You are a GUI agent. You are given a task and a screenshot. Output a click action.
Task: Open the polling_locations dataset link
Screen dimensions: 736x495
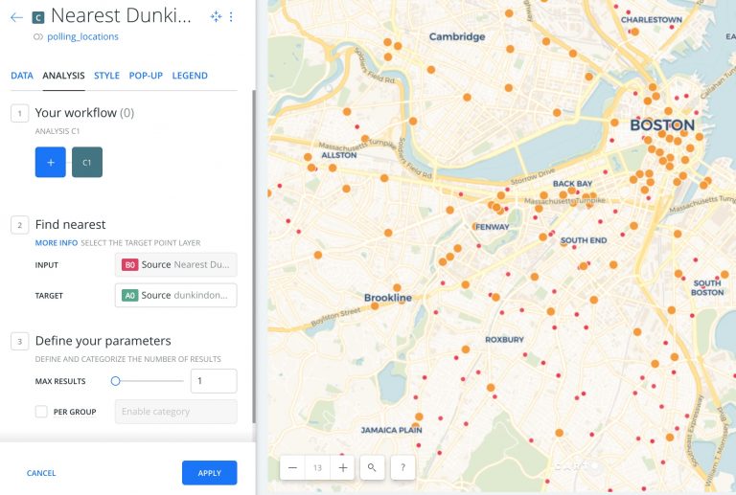pos(82,36)
